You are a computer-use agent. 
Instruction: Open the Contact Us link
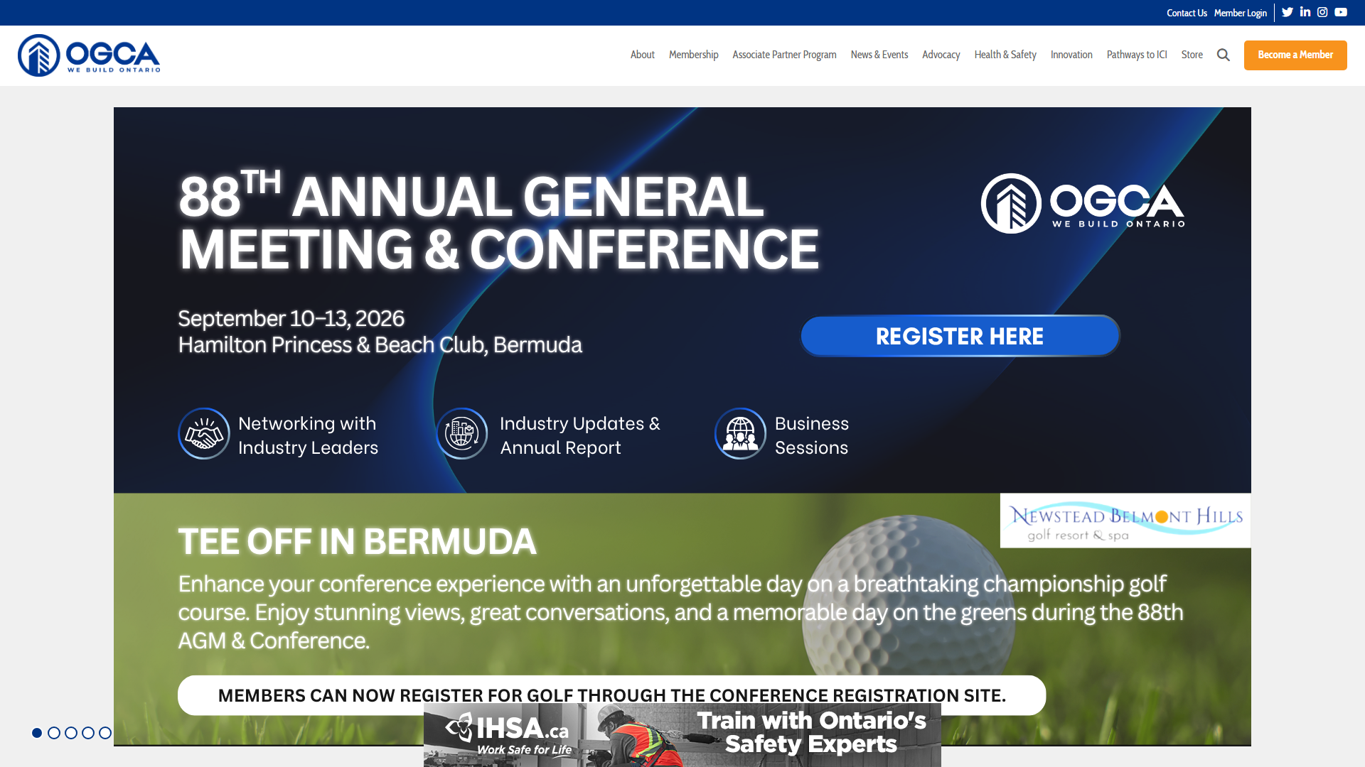[x=1187, y=13]
